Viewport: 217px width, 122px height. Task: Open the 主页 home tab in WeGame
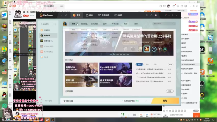[x=77, y=15]
